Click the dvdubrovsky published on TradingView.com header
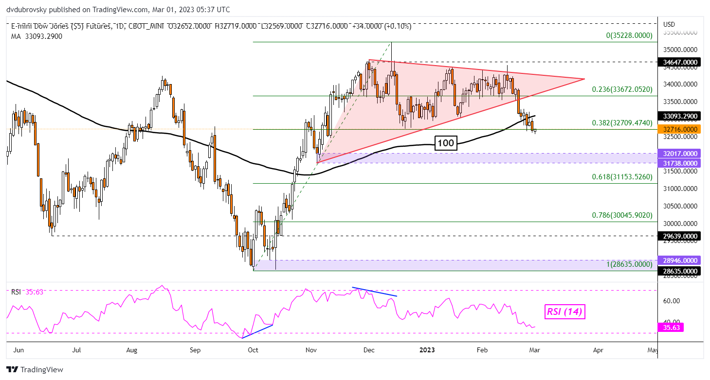 click(119, 9)
